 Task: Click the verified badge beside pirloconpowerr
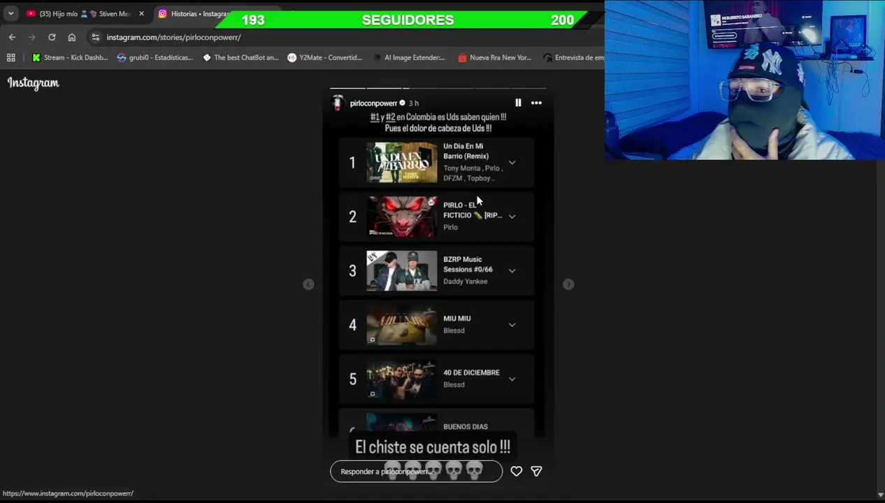402,103
